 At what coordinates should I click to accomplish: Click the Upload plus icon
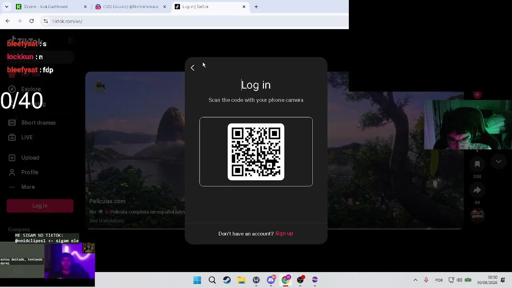click(x=12, y=158)
